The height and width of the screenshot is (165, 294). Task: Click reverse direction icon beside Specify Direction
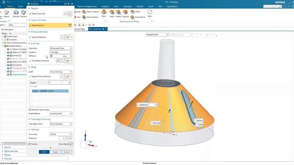[x=62, y=37]
